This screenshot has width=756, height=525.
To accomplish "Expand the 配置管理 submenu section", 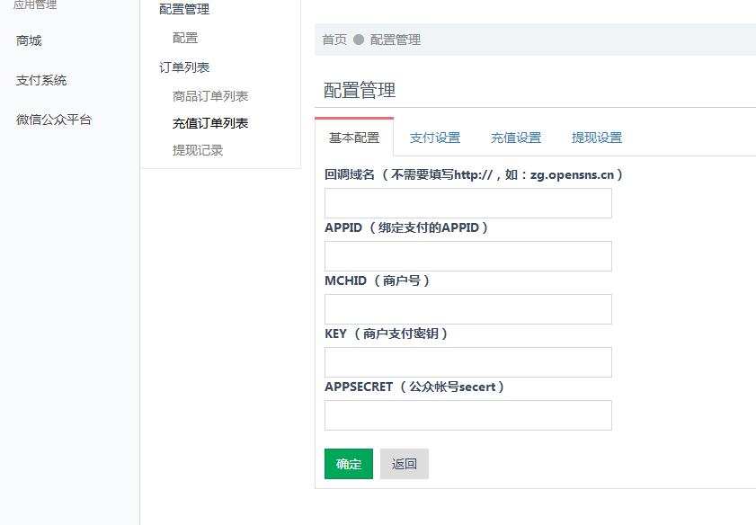I will click(183, 9).
